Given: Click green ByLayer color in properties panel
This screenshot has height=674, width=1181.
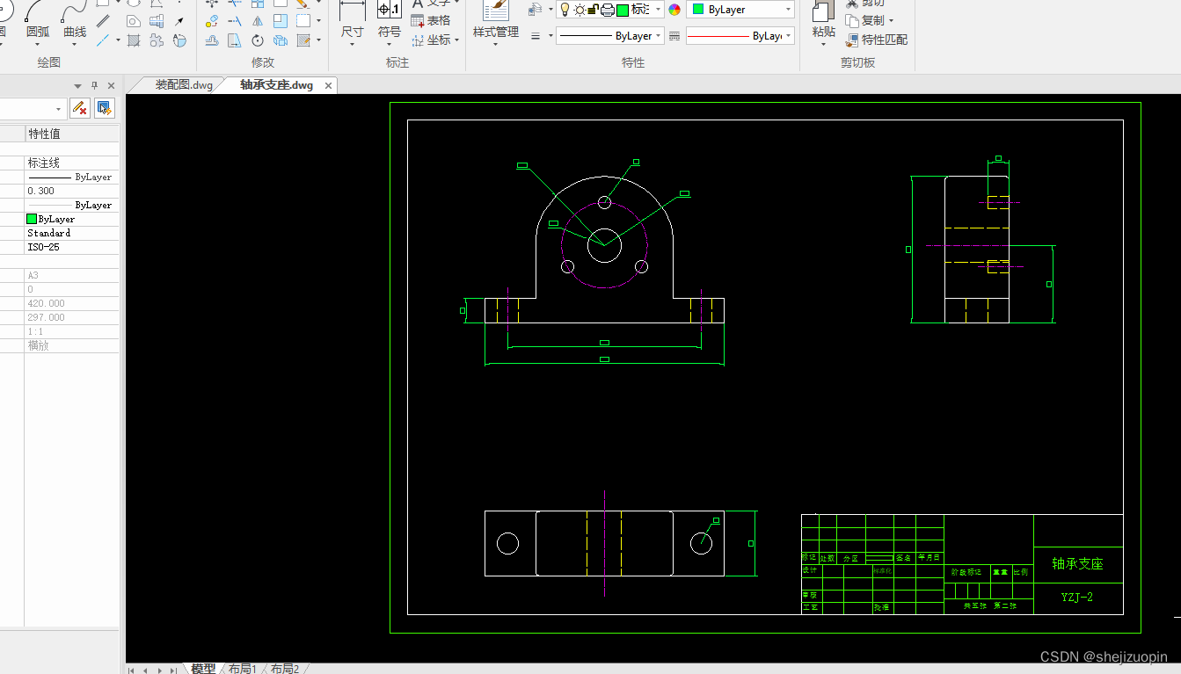Looking at the screenshot, I should [x=51, y=219].
